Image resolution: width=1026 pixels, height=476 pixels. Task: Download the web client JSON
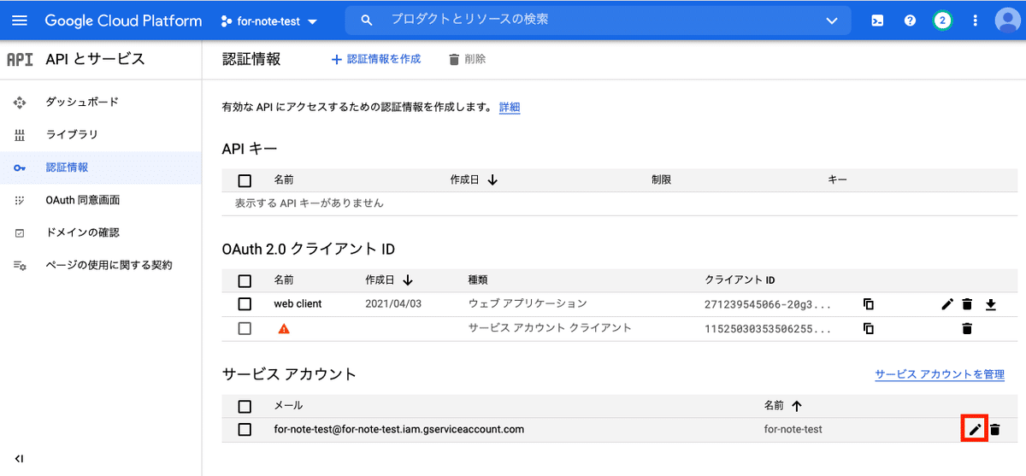tap(991, 303)
